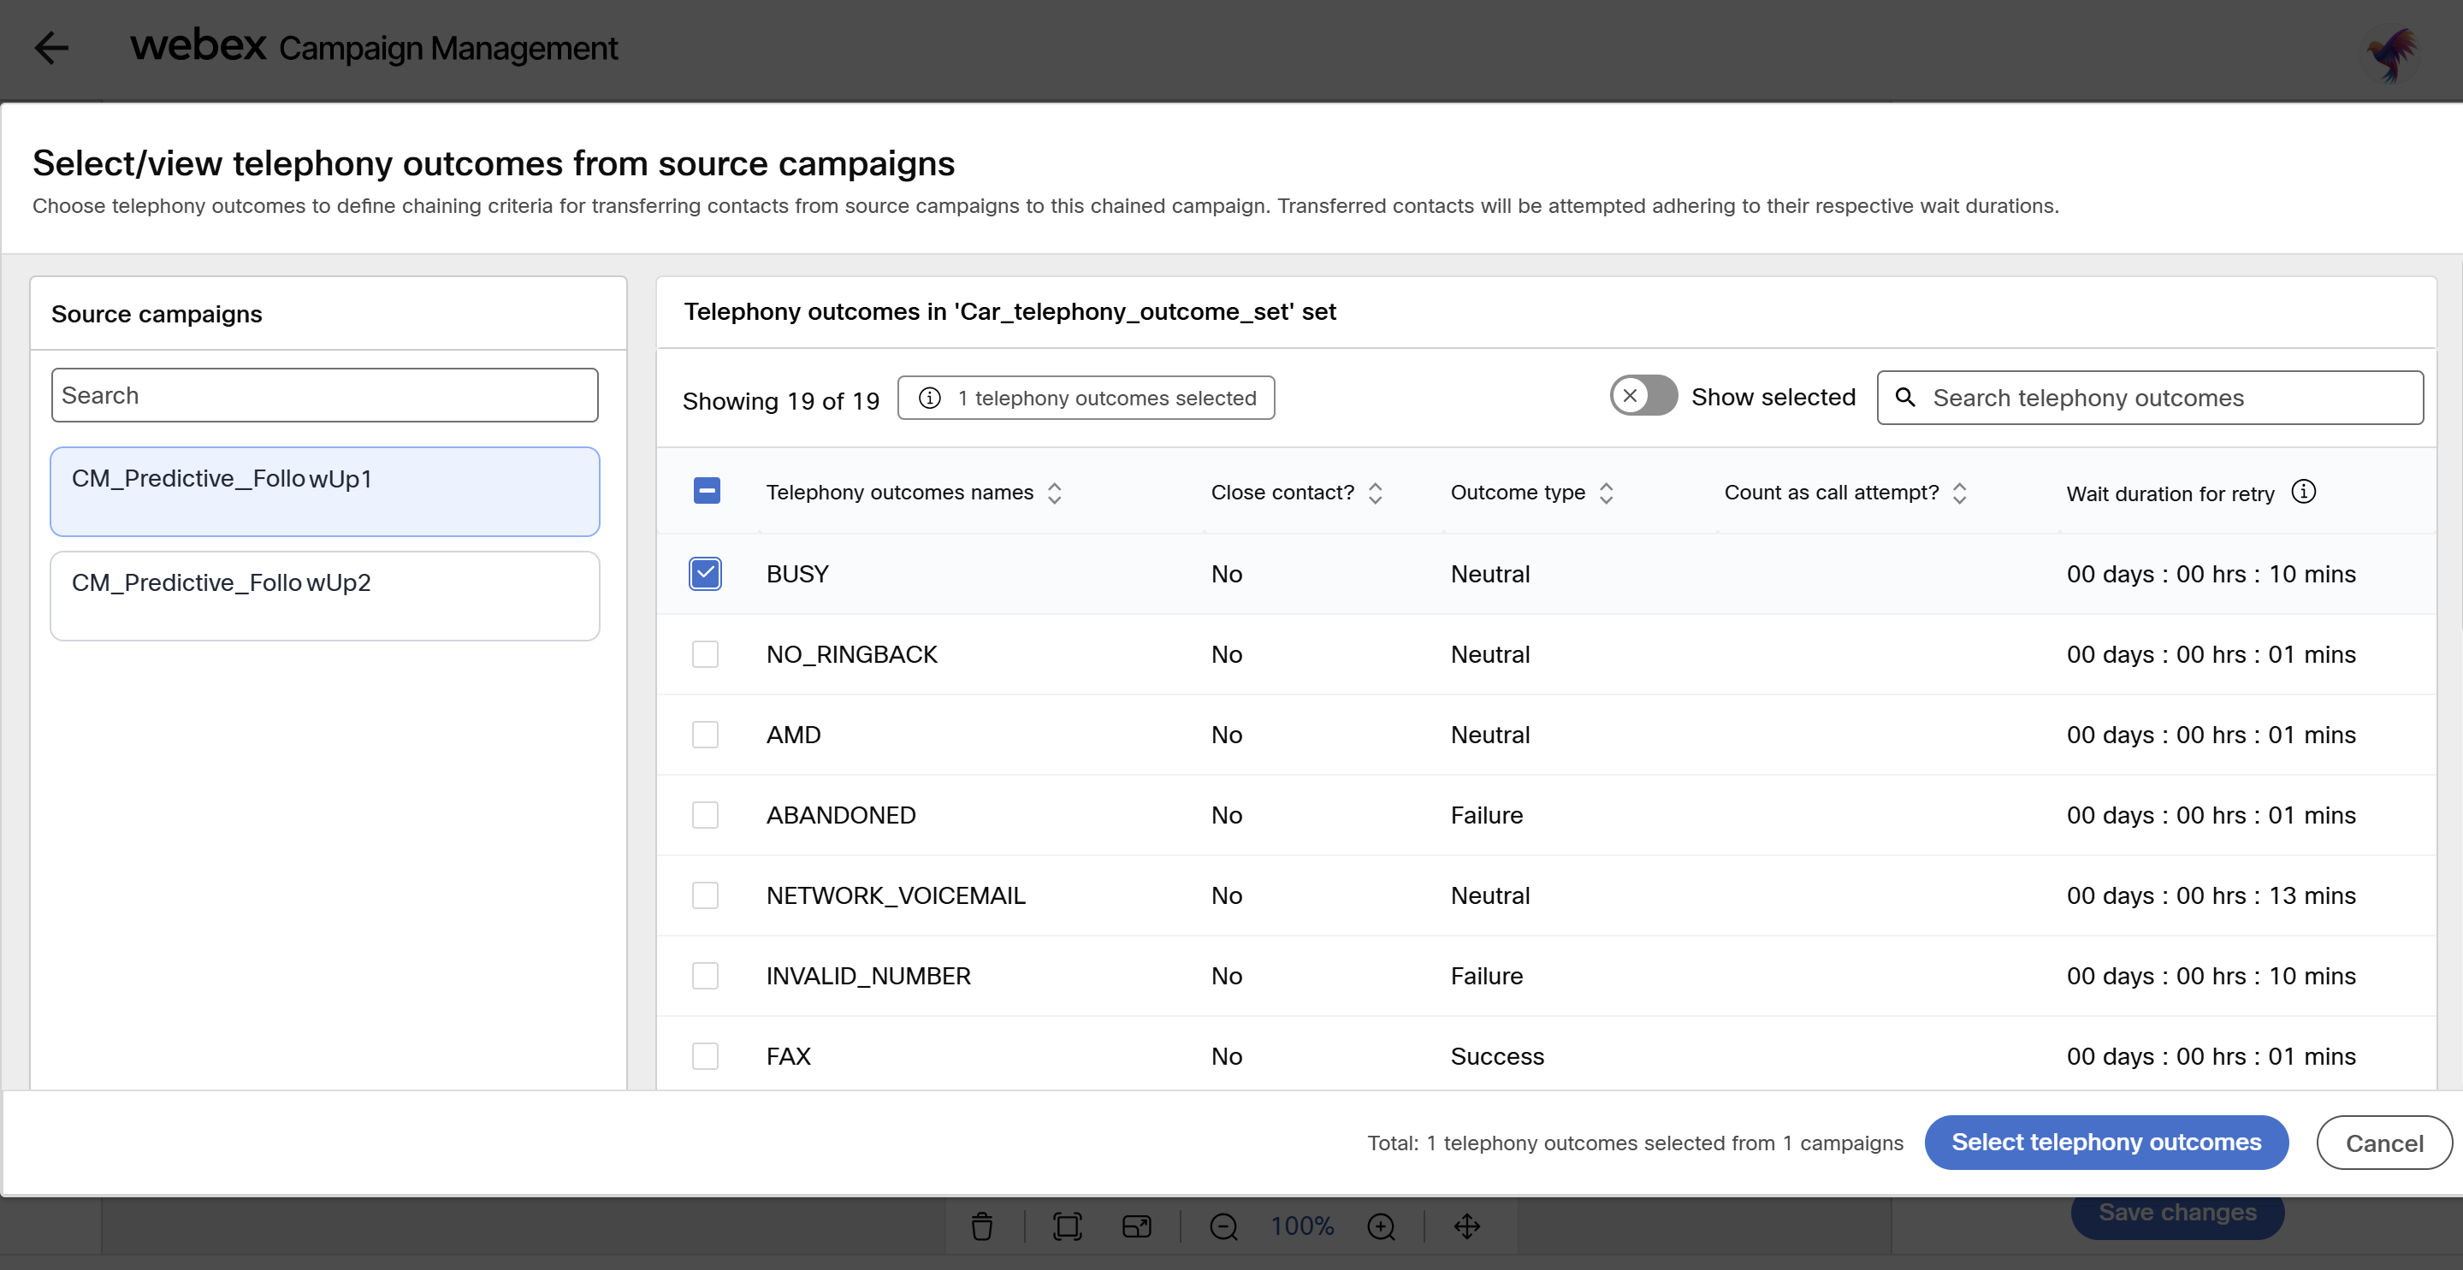Screen dimensions: 2463x1270
Task: Sort by Count as call attempt column
Action: pos(1959,492)
